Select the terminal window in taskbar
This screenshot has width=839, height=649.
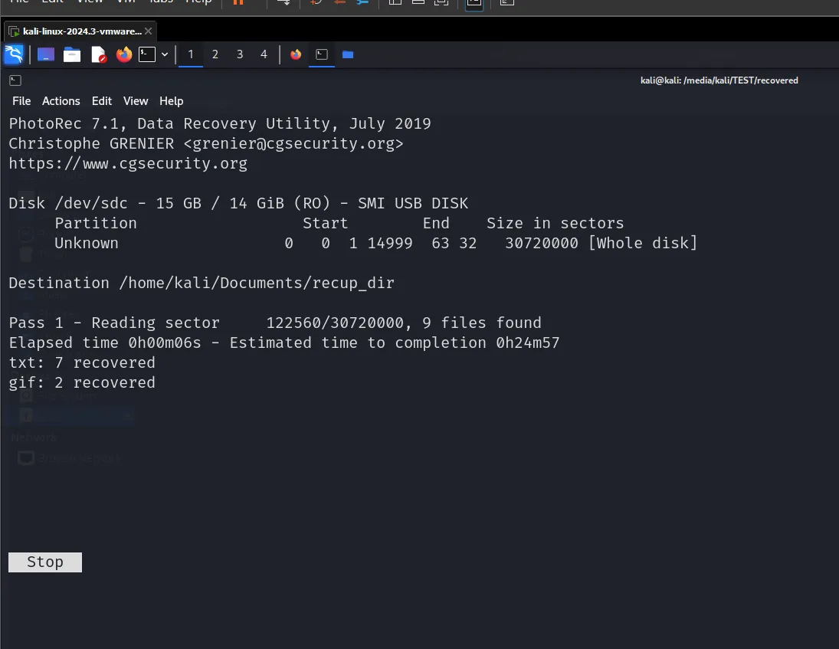pyautogui.click(x=322, y=54)
